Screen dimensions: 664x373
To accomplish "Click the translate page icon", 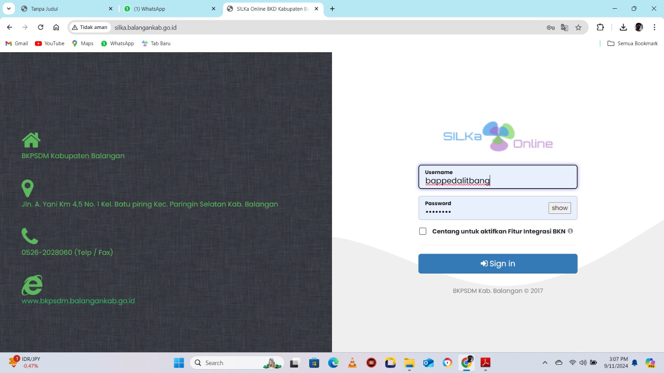I will pos(564,27).
